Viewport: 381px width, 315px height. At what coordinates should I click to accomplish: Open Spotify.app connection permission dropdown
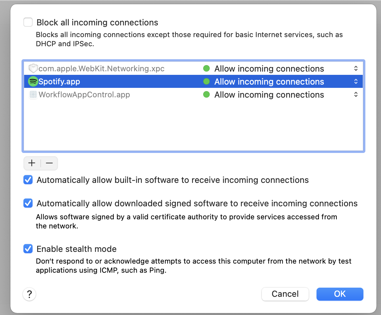(356, 82)
